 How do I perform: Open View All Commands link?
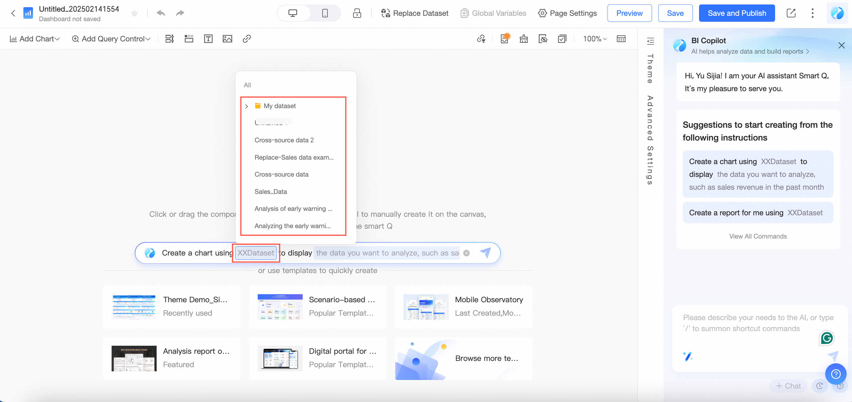(x=758, y=236)
